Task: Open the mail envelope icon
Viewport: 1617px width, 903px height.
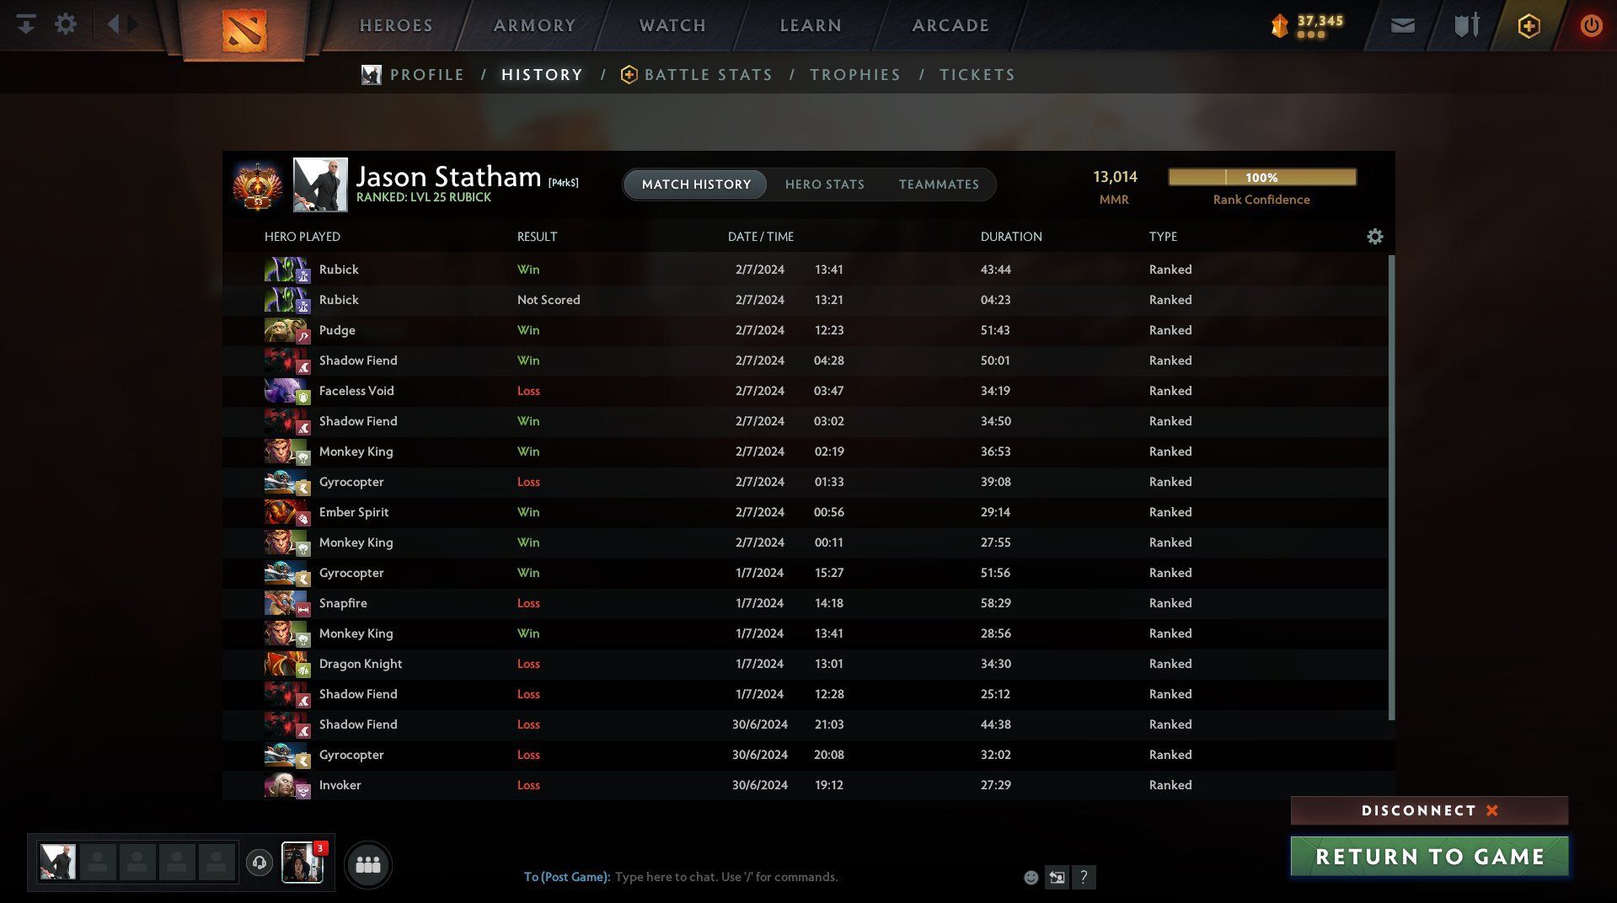Action: point(1403,26)
